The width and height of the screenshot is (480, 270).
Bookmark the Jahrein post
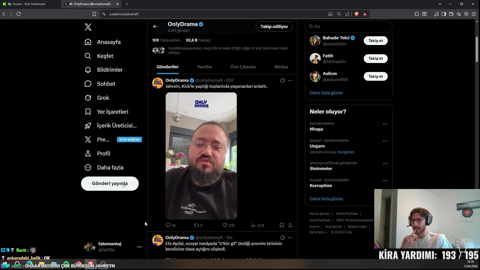pos(281,225)
